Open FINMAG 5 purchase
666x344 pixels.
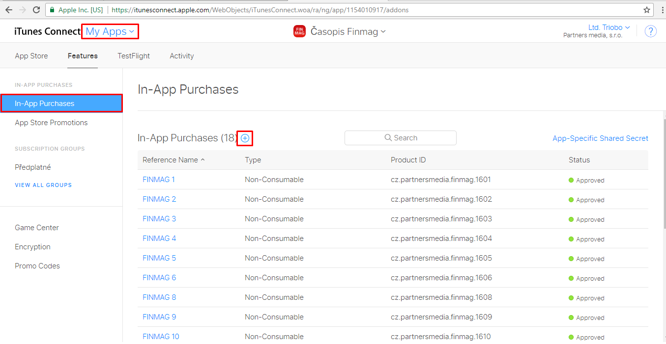tap(159, 258)
